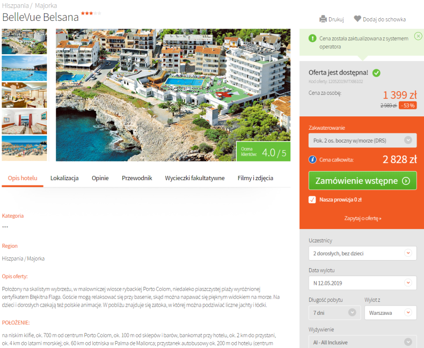The height and width of the screenshot is (348, 424).
Task: Select the beach umbrellas thumbnail photo
Action: 24,149
